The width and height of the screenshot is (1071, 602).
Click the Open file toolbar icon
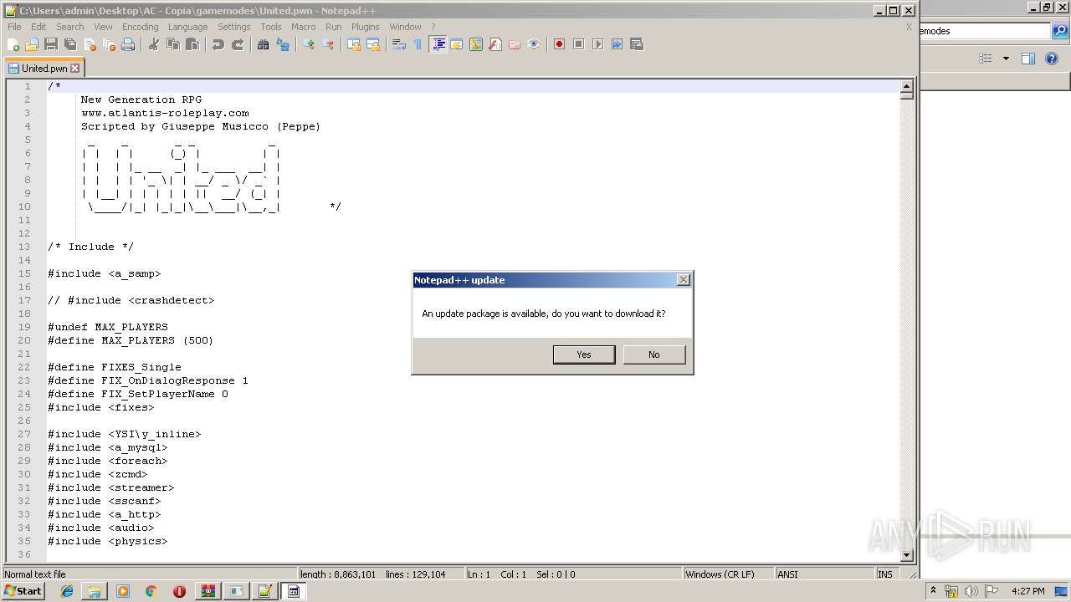click(x=32, y=44)
